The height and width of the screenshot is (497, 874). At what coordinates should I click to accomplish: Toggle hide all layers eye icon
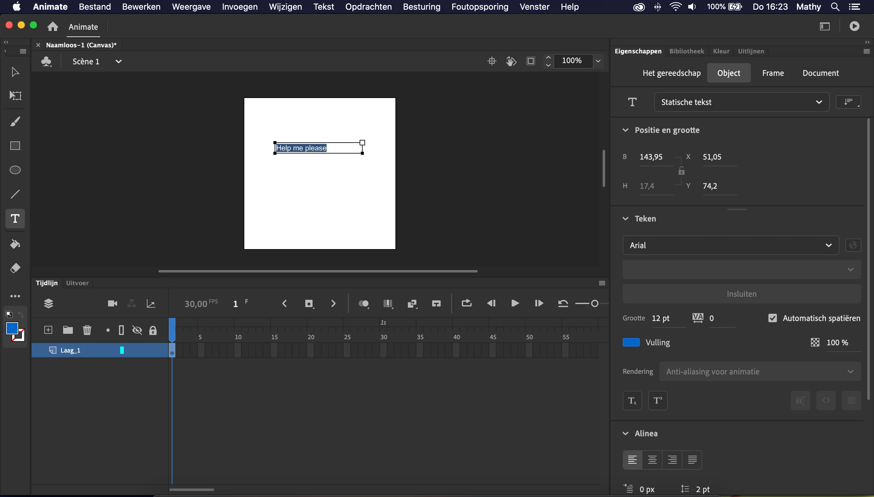point(137,330)
